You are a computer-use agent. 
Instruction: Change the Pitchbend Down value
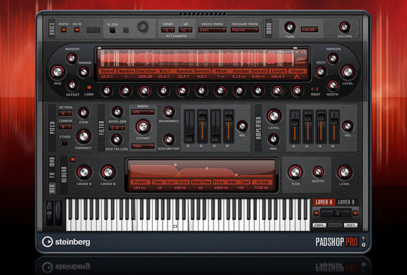click(x=168, y=30)
